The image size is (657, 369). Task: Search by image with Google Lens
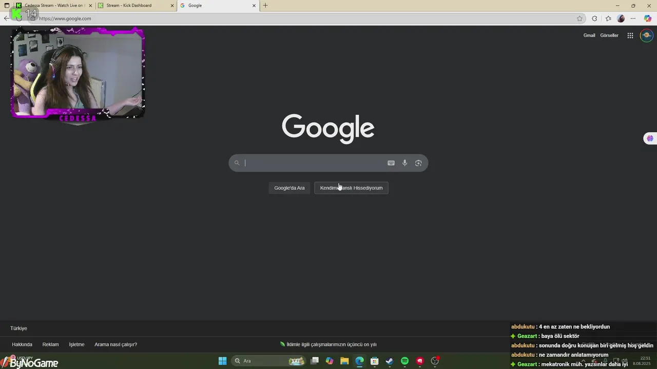418,163
